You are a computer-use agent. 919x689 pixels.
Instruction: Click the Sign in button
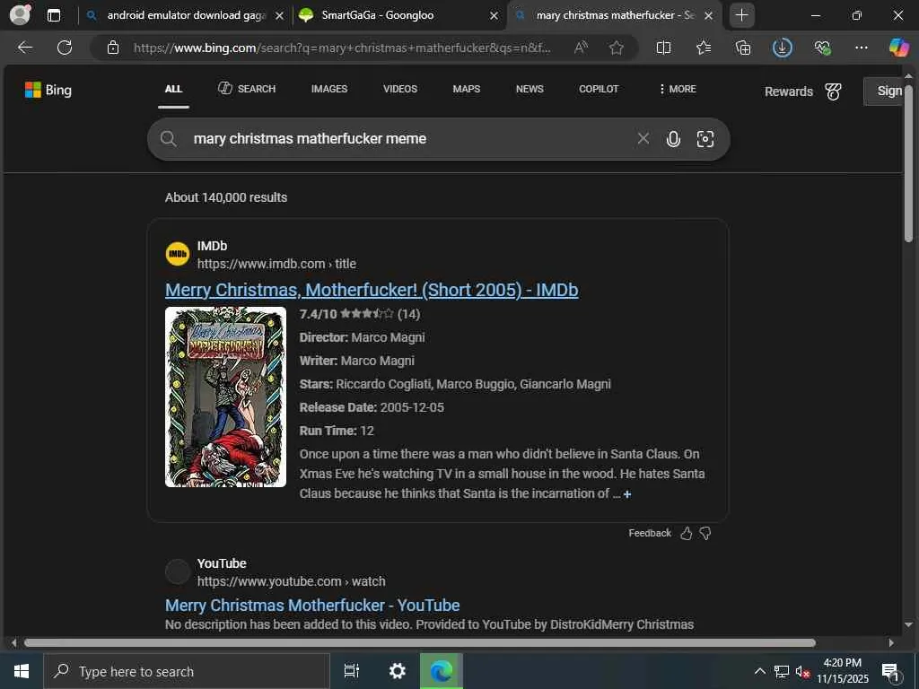[x=883, y=91]
